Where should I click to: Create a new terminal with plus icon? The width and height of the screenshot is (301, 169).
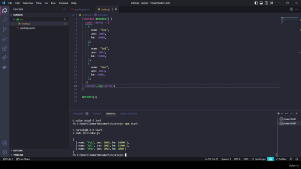pyautogui.click(x=278, y=114)
